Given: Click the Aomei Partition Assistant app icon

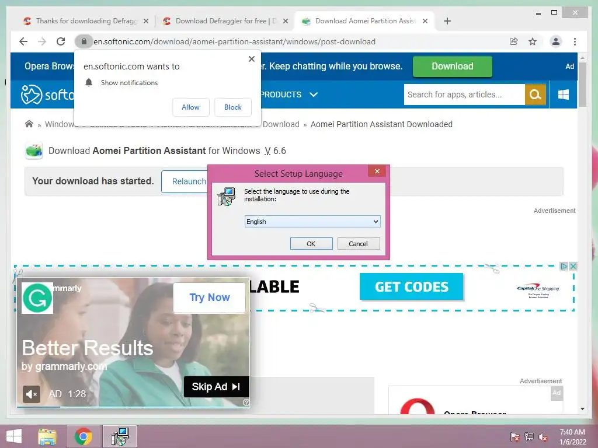Looking at the screenshot, I should 34,150.
